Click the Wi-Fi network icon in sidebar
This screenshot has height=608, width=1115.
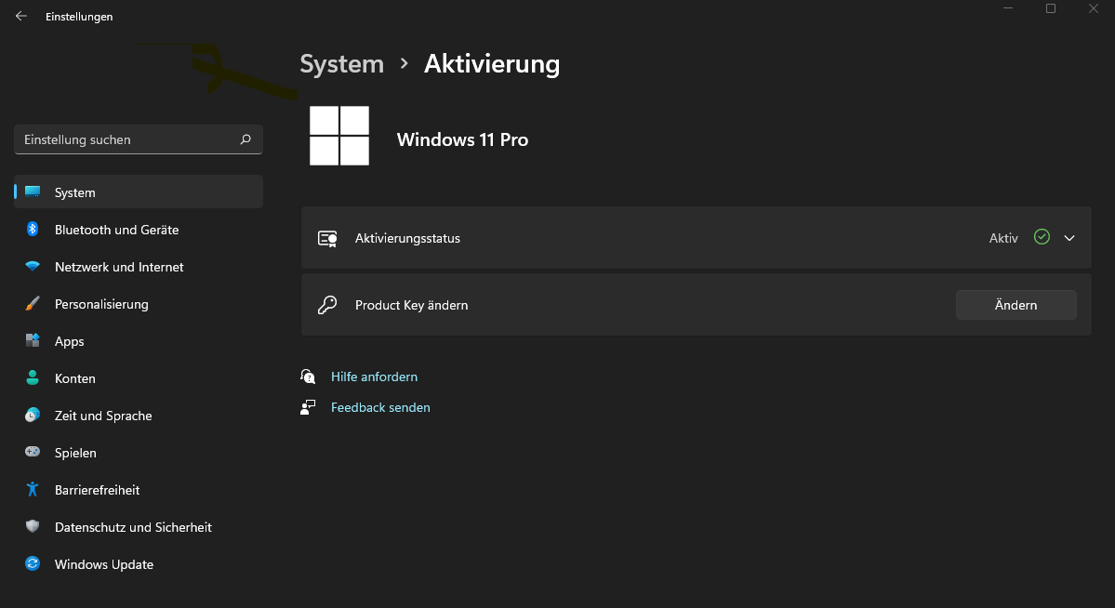(x=32, y=267)
